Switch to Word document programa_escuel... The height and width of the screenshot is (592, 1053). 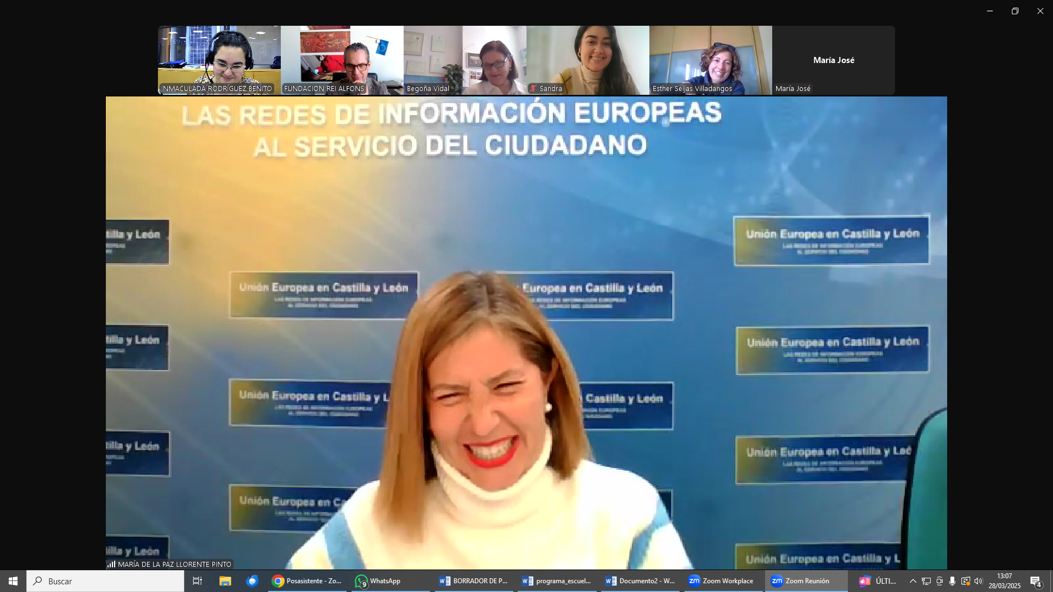click(557, 581)
